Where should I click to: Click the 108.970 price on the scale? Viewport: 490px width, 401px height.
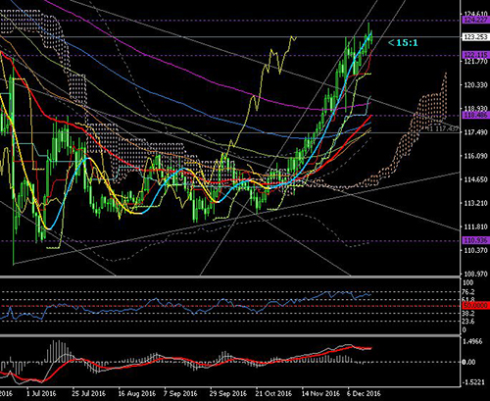pos(475,274)
